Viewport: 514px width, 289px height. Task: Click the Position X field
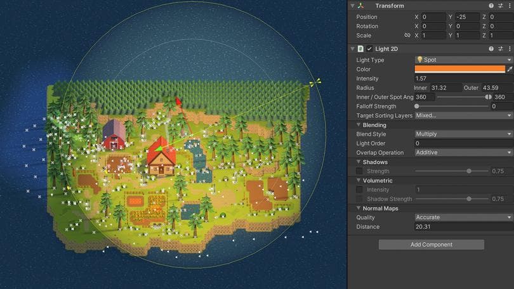(433, 16)
